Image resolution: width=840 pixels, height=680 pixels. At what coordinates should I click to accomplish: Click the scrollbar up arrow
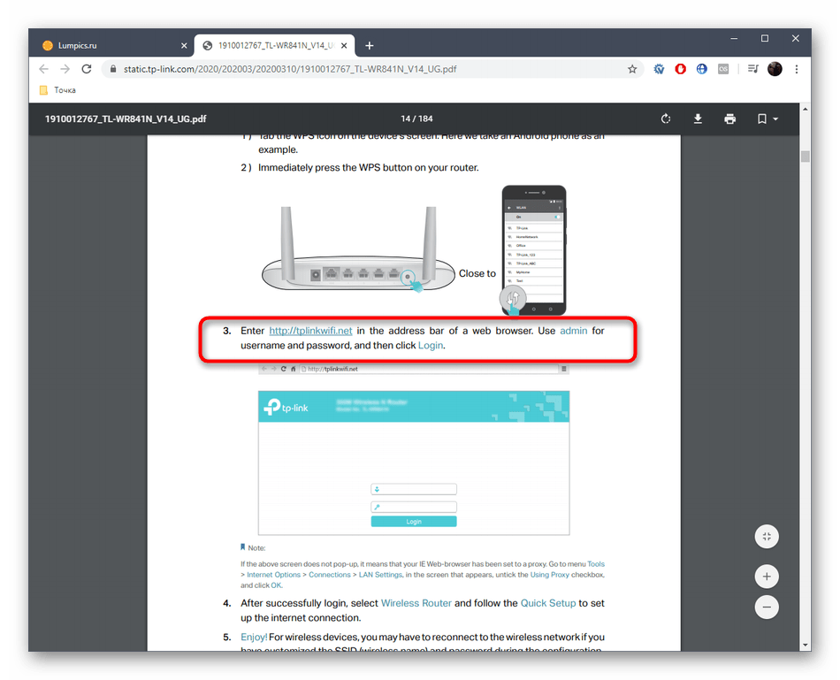pos(805,109)
